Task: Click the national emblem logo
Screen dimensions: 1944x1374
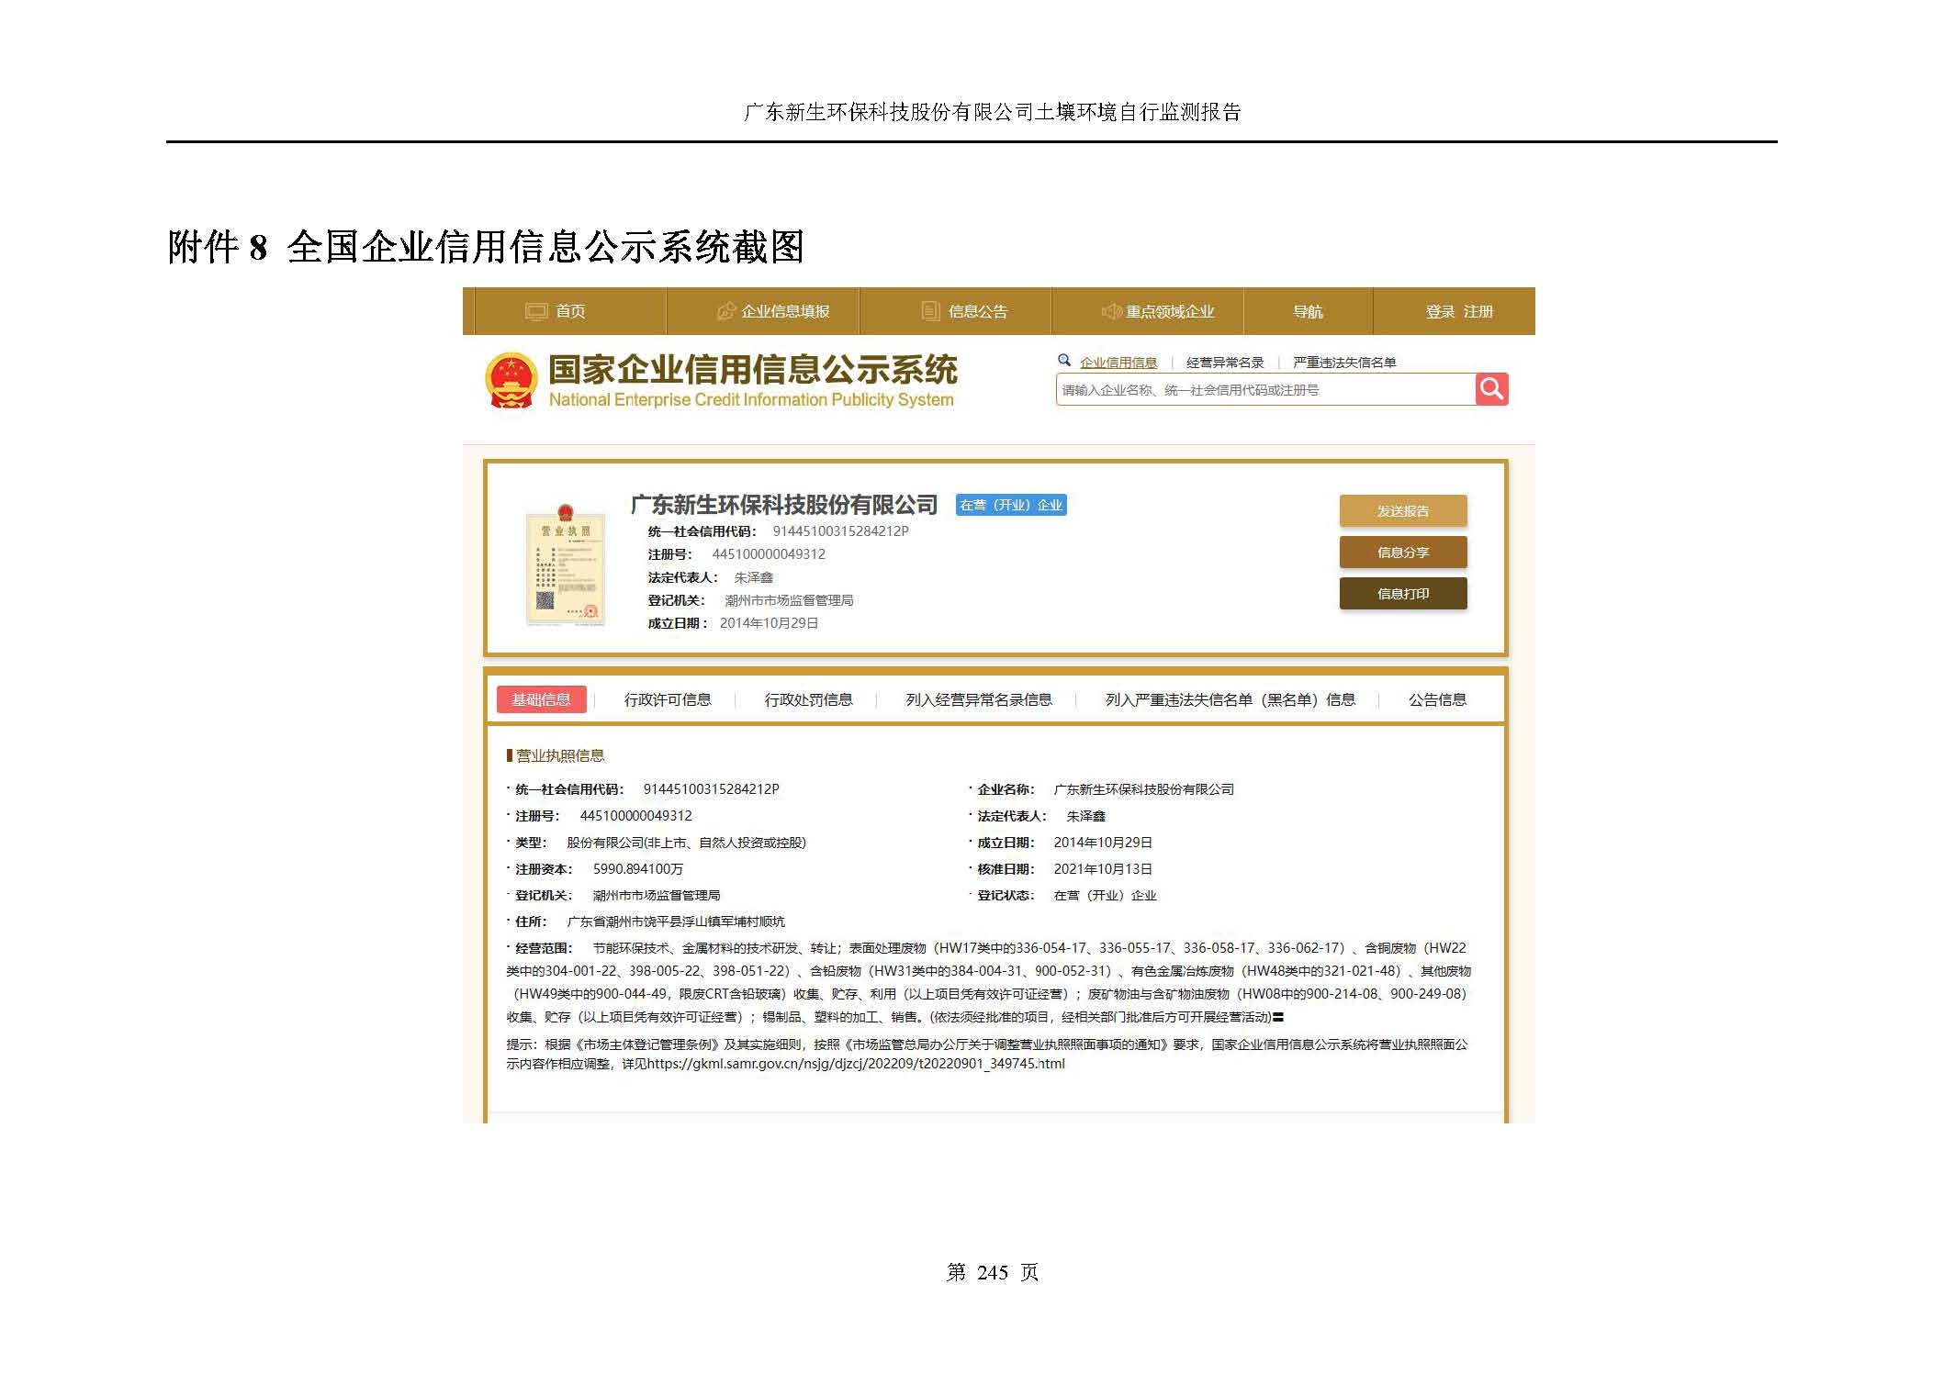Action: tap(511, 380)
